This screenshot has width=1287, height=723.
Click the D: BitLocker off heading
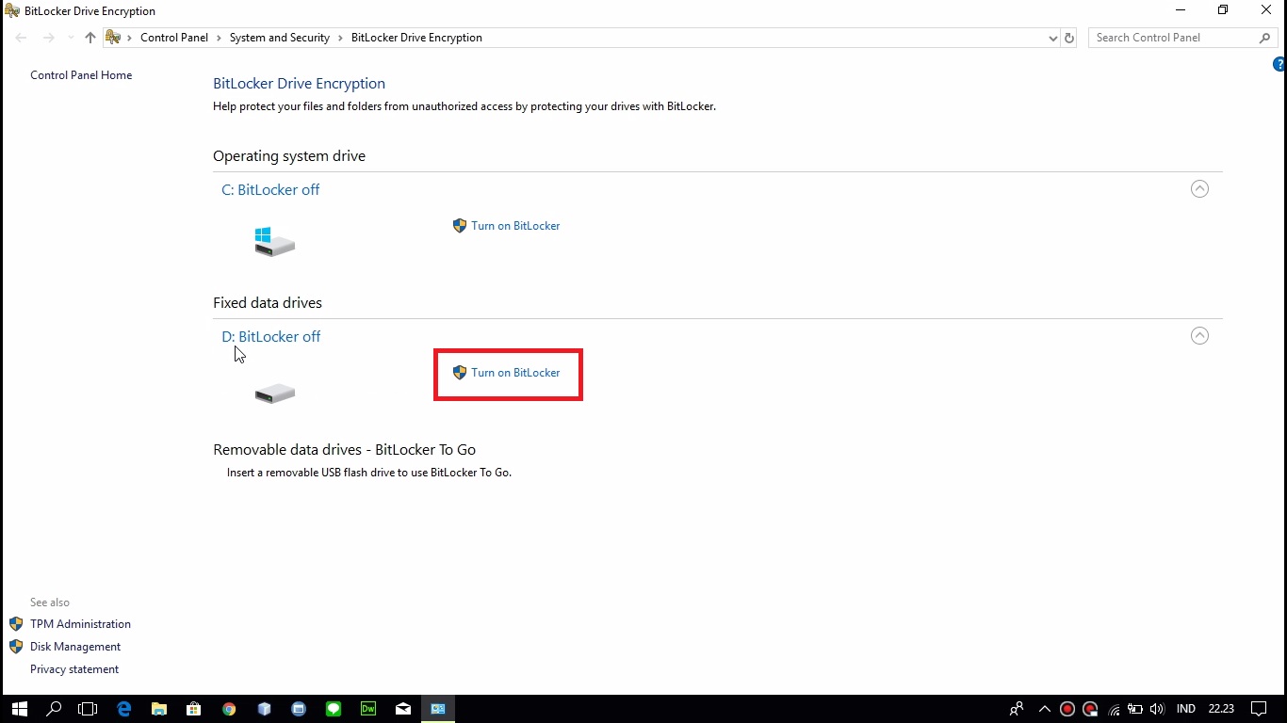point(271,336)
